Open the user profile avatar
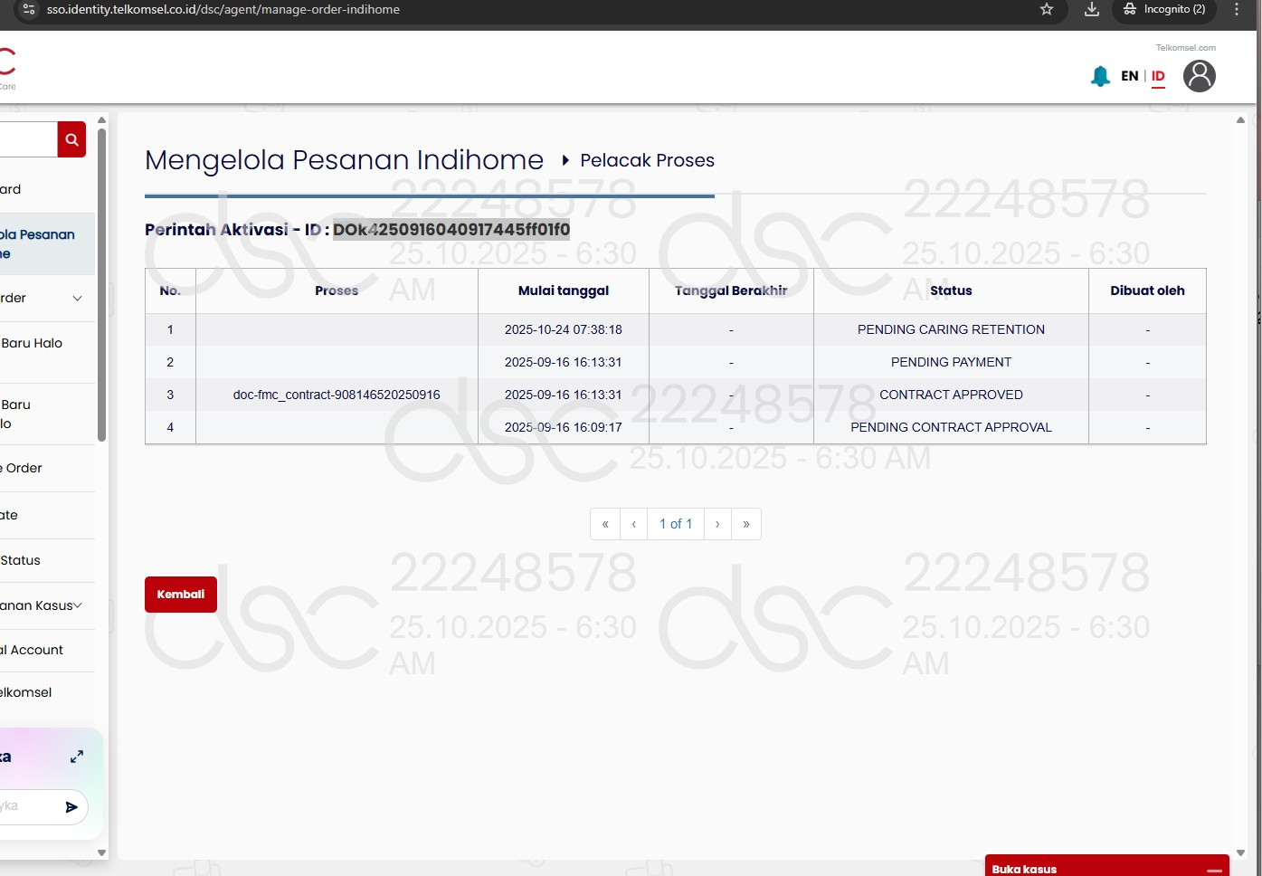This screenshot has width=1262, height=876. [1200, 76]
